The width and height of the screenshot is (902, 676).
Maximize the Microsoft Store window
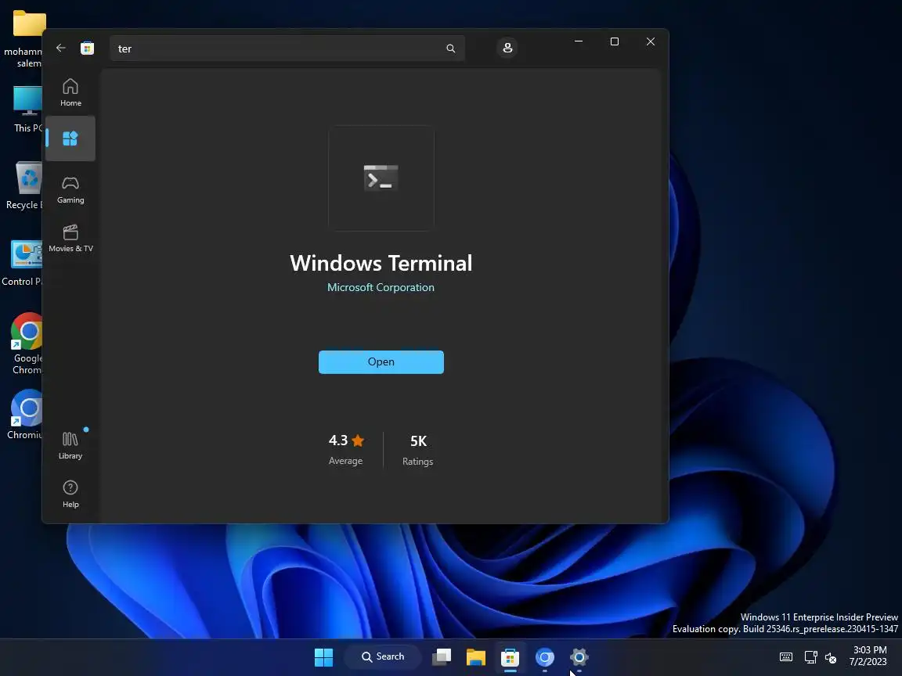tap(615, 41)
